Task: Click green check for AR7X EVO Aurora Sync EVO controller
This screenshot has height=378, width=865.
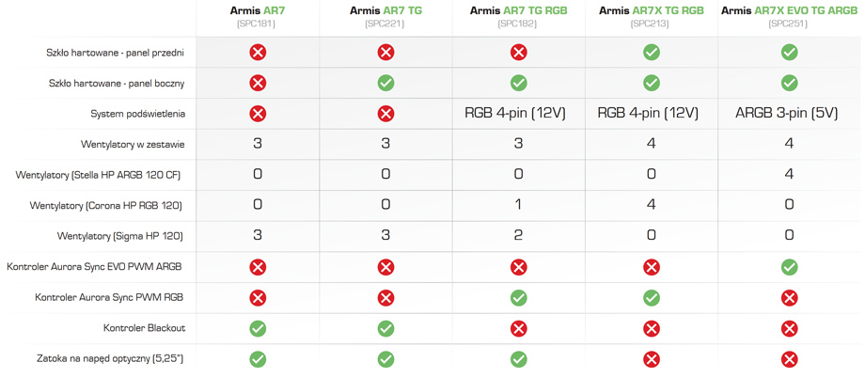Action: [790, 268]
